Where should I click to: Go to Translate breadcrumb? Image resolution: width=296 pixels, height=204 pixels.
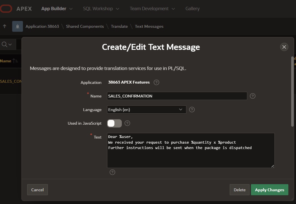coord(119,26)
